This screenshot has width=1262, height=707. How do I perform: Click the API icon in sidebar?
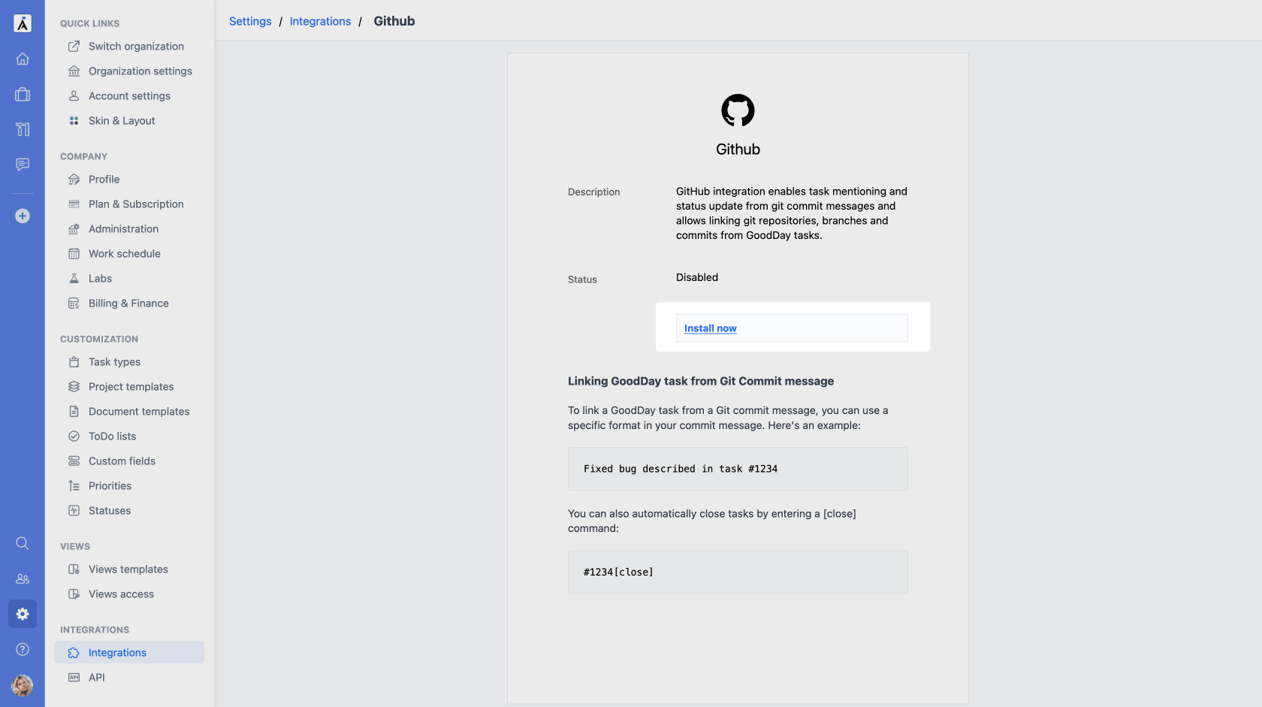click(74, 678)
